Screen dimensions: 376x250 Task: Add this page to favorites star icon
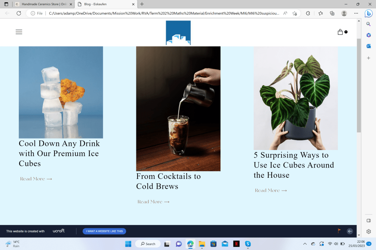pos(295,14)
